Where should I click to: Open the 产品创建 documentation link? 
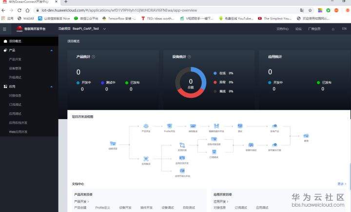[x=80, y=208]
